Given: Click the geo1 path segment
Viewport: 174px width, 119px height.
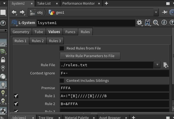Looking at the screenshot, I should (x=60, y=13).
